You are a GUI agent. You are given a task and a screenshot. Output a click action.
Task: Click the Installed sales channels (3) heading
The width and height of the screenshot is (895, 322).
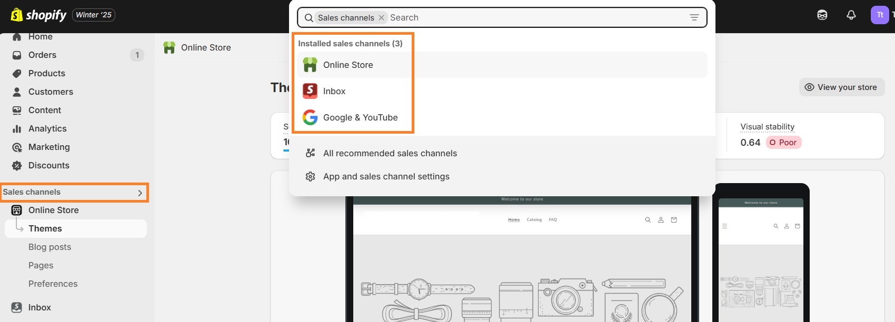point(350,44)
